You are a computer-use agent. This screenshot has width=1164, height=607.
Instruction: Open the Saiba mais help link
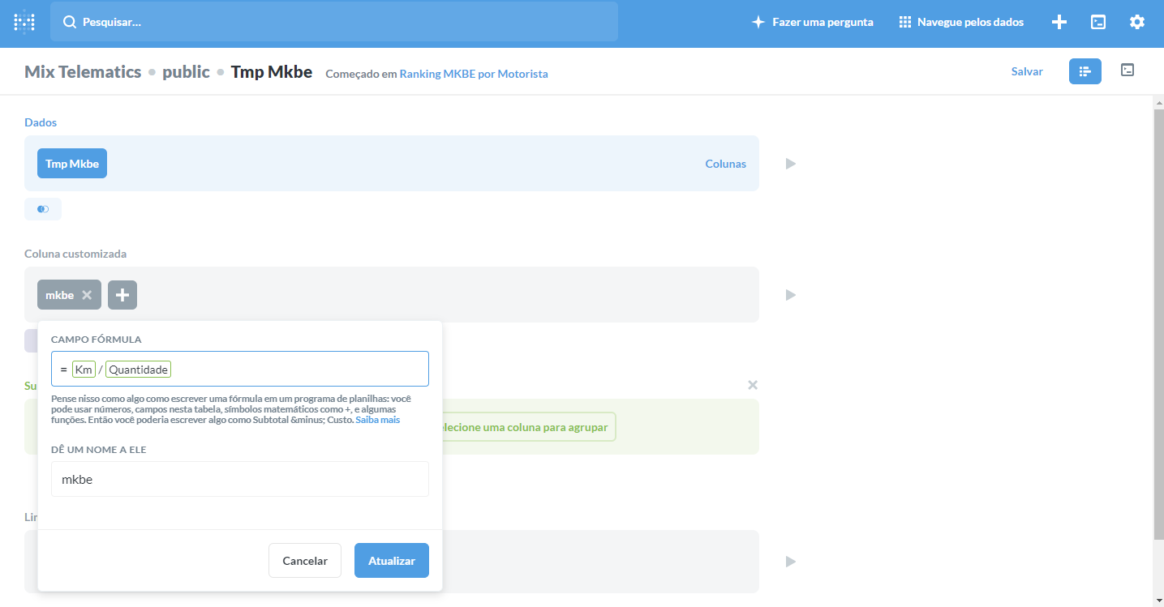point(378,419)
